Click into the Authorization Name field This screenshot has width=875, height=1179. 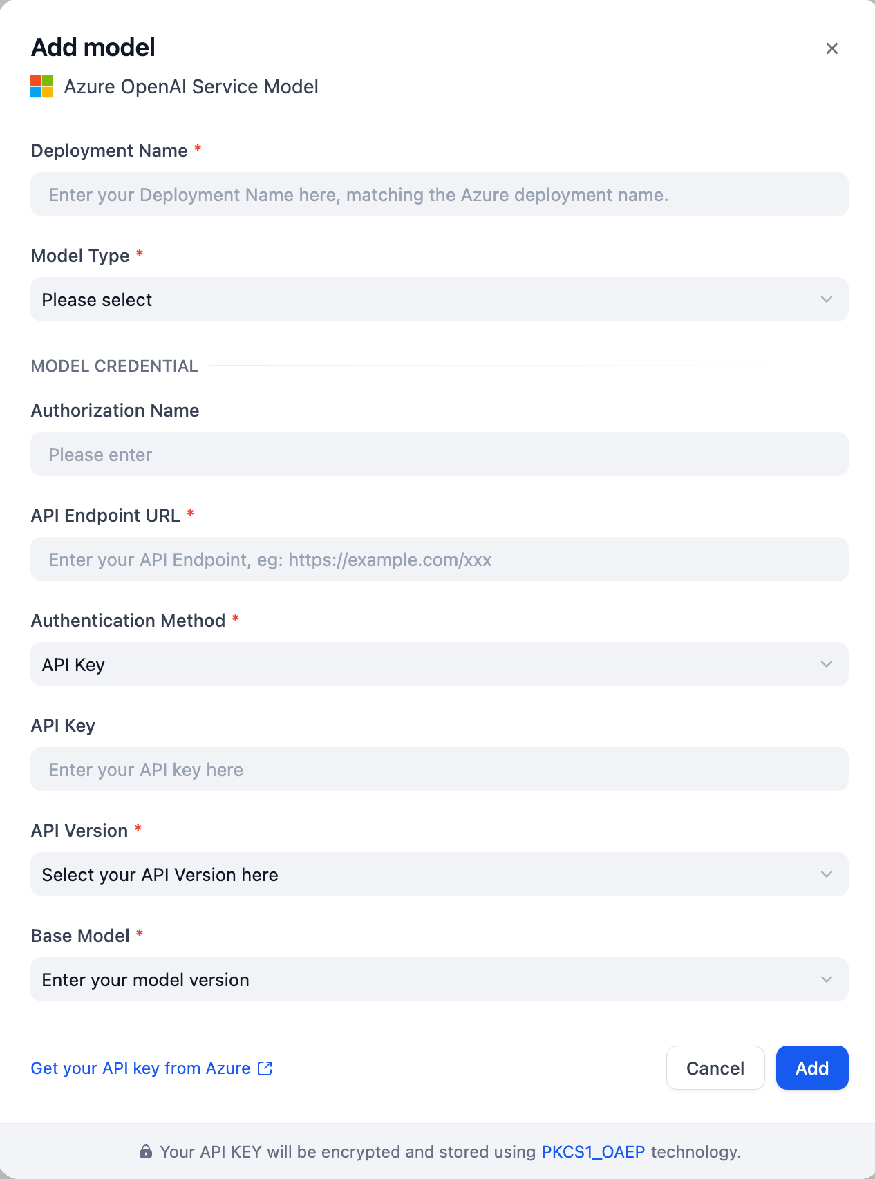coord(440,454)
